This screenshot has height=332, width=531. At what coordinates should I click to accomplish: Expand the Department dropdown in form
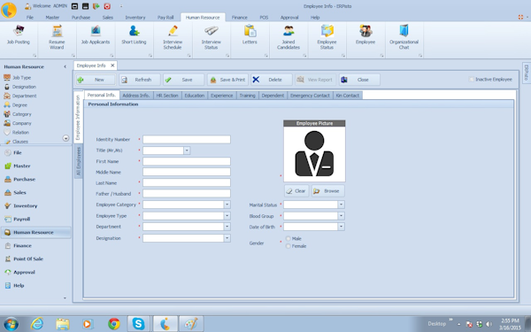coord(227,227)
